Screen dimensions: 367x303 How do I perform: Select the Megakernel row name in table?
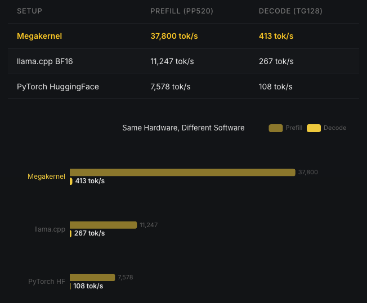pos(39,36)
